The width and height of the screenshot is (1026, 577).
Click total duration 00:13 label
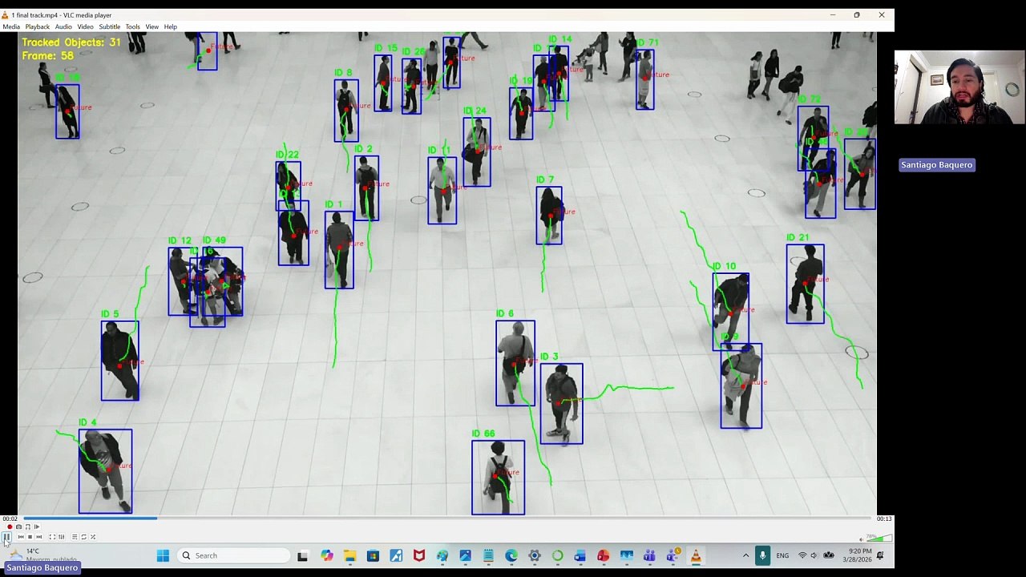(883, 518)
